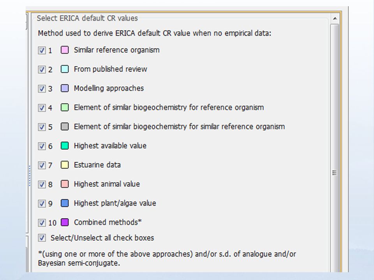Click the yellow Estuarine data color swatch
The width and height of the screenshot is (374, 280).
point(65,165)
